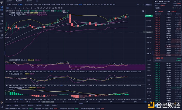Screen dimensions: 182x110
Task: Toggle the history tab checkbox icon
Action: (x=25, y=105)
